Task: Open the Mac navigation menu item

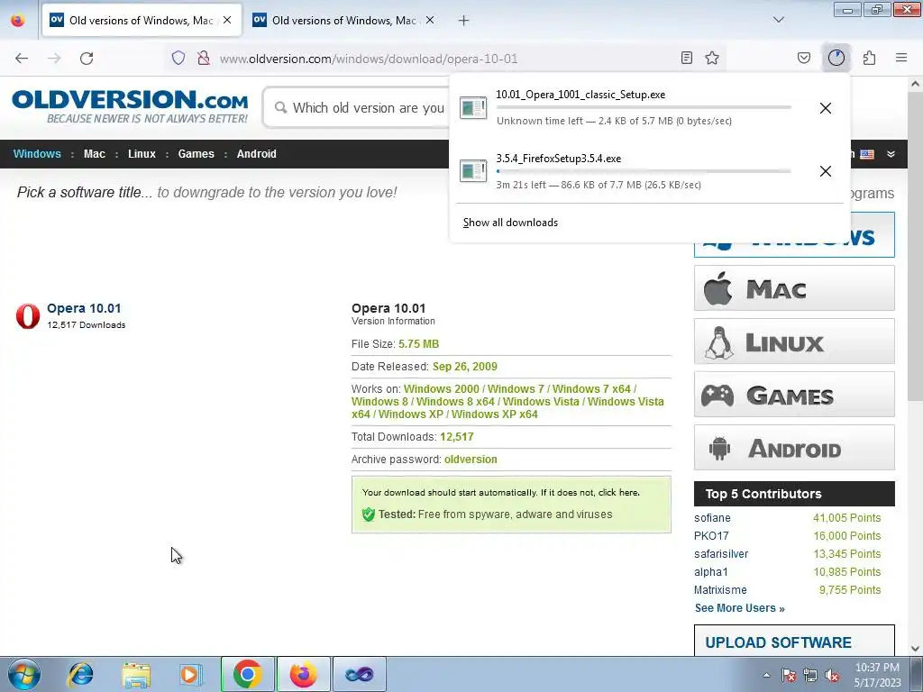Action: [x=94, y=153]
